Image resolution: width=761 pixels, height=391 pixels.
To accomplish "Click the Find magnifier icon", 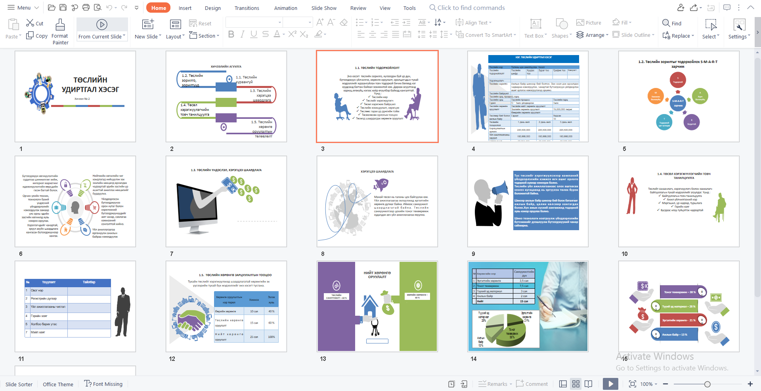I will pyautogui.click(x=666, y=23).
